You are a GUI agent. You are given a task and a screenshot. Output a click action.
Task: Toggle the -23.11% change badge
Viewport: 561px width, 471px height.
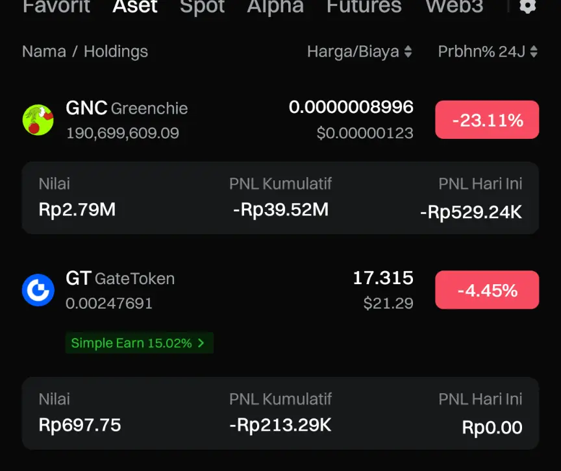click(x=487, y=120)
